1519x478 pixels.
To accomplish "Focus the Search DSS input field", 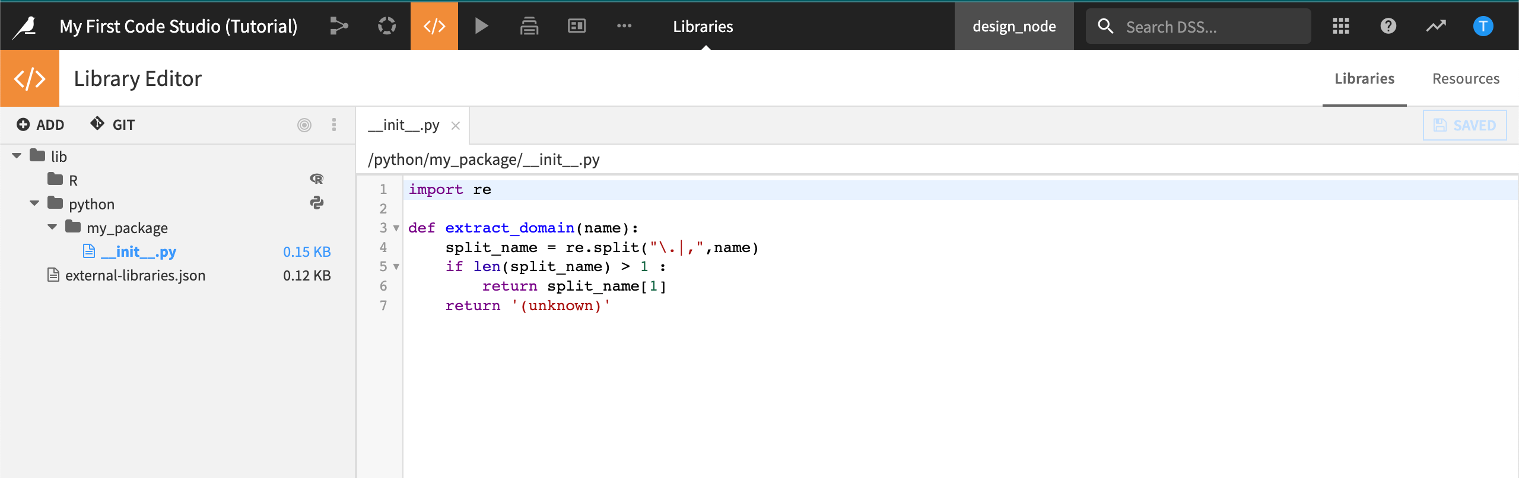I will 1199,27.
